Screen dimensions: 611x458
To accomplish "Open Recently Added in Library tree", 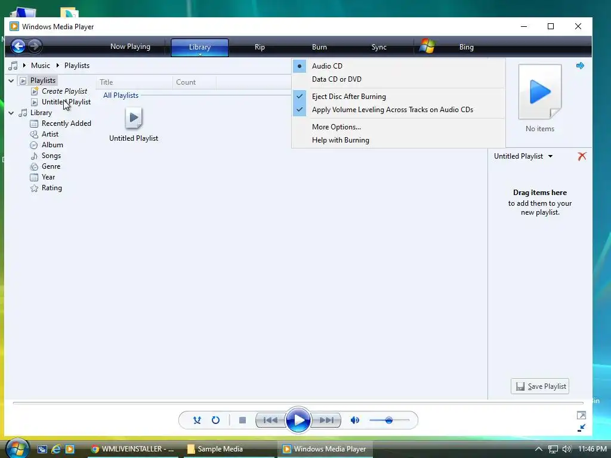I will pos(66,123).
